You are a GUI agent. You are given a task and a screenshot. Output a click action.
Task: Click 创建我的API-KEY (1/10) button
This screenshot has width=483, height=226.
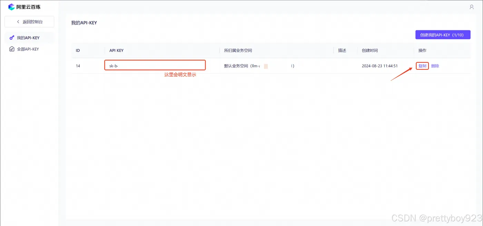(443, 35)
